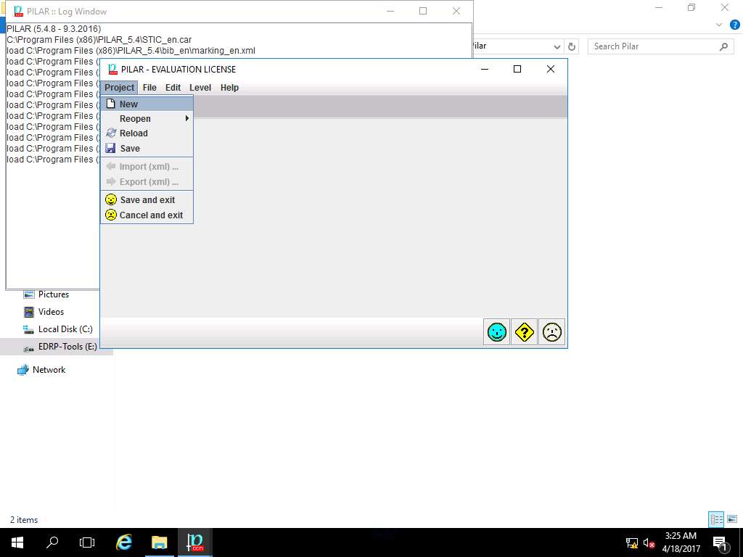The height and width of the screenshot is (557, 743).
Task: Click the blue happy face accept button
Action: (496, 332)
